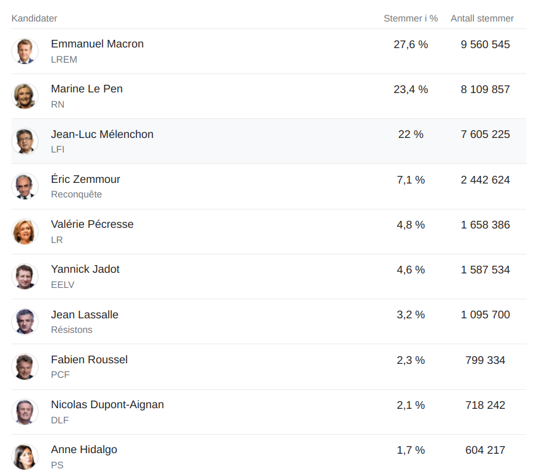Click Valérie Pécresse's 4,8 % percentage
This screenshot has height=474, width=536.
(411, 225)
